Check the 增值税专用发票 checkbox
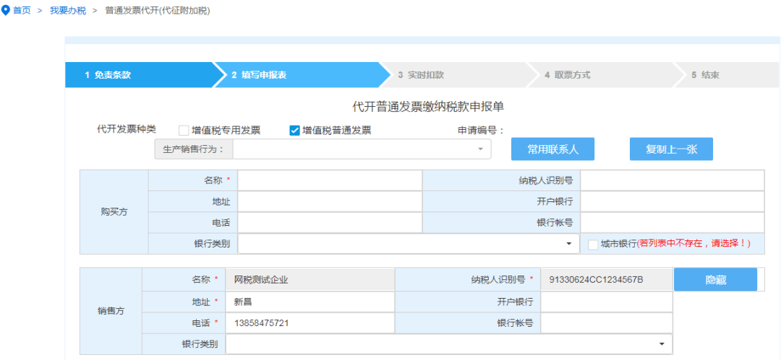Viewport: 781px width, 360px height. 183,131
